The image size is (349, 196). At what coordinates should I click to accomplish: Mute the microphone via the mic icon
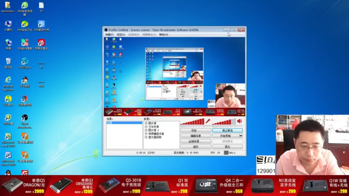tap(208, 121)
